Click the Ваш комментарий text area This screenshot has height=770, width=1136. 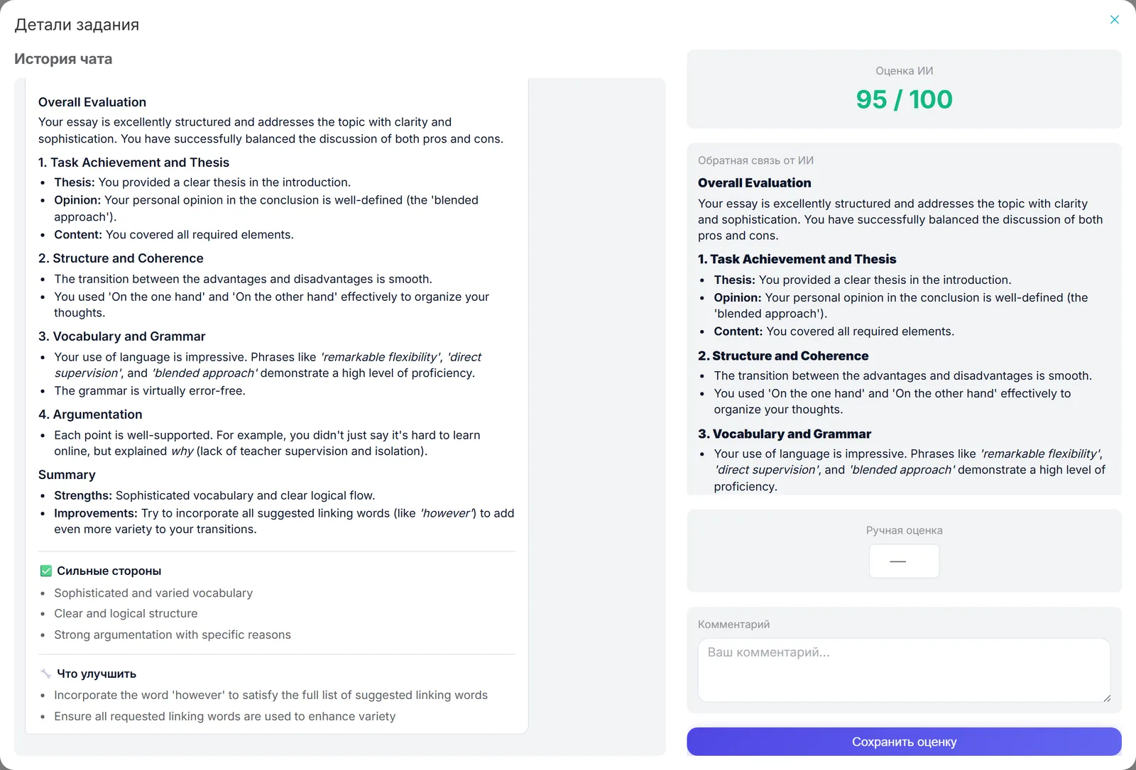[904, 670]
